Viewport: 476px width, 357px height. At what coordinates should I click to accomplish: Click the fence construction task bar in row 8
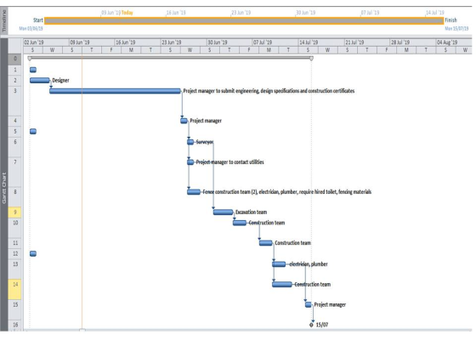194,192
